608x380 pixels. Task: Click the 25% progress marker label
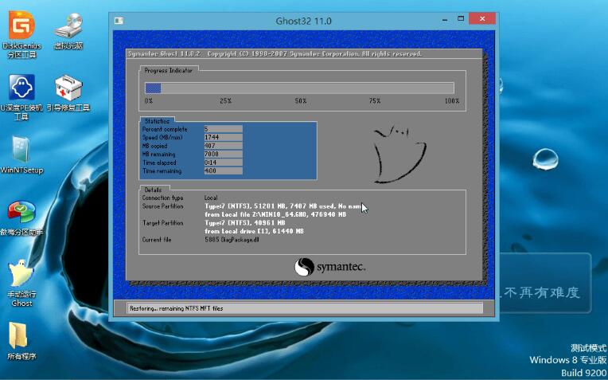[x=226, y=101]
